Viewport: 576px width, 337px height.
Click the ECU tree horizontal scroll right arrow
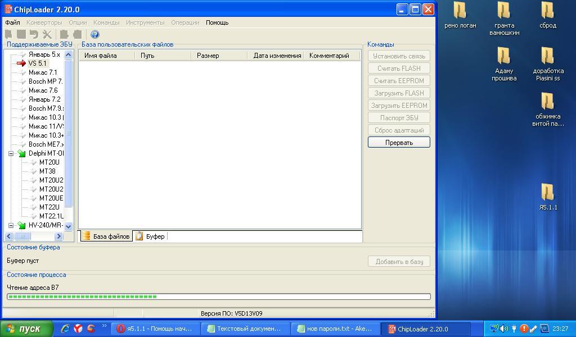(x=58, y=236)
